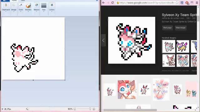
Task: Open the middle Sylveon sprite search result
Action: (144, 90)
